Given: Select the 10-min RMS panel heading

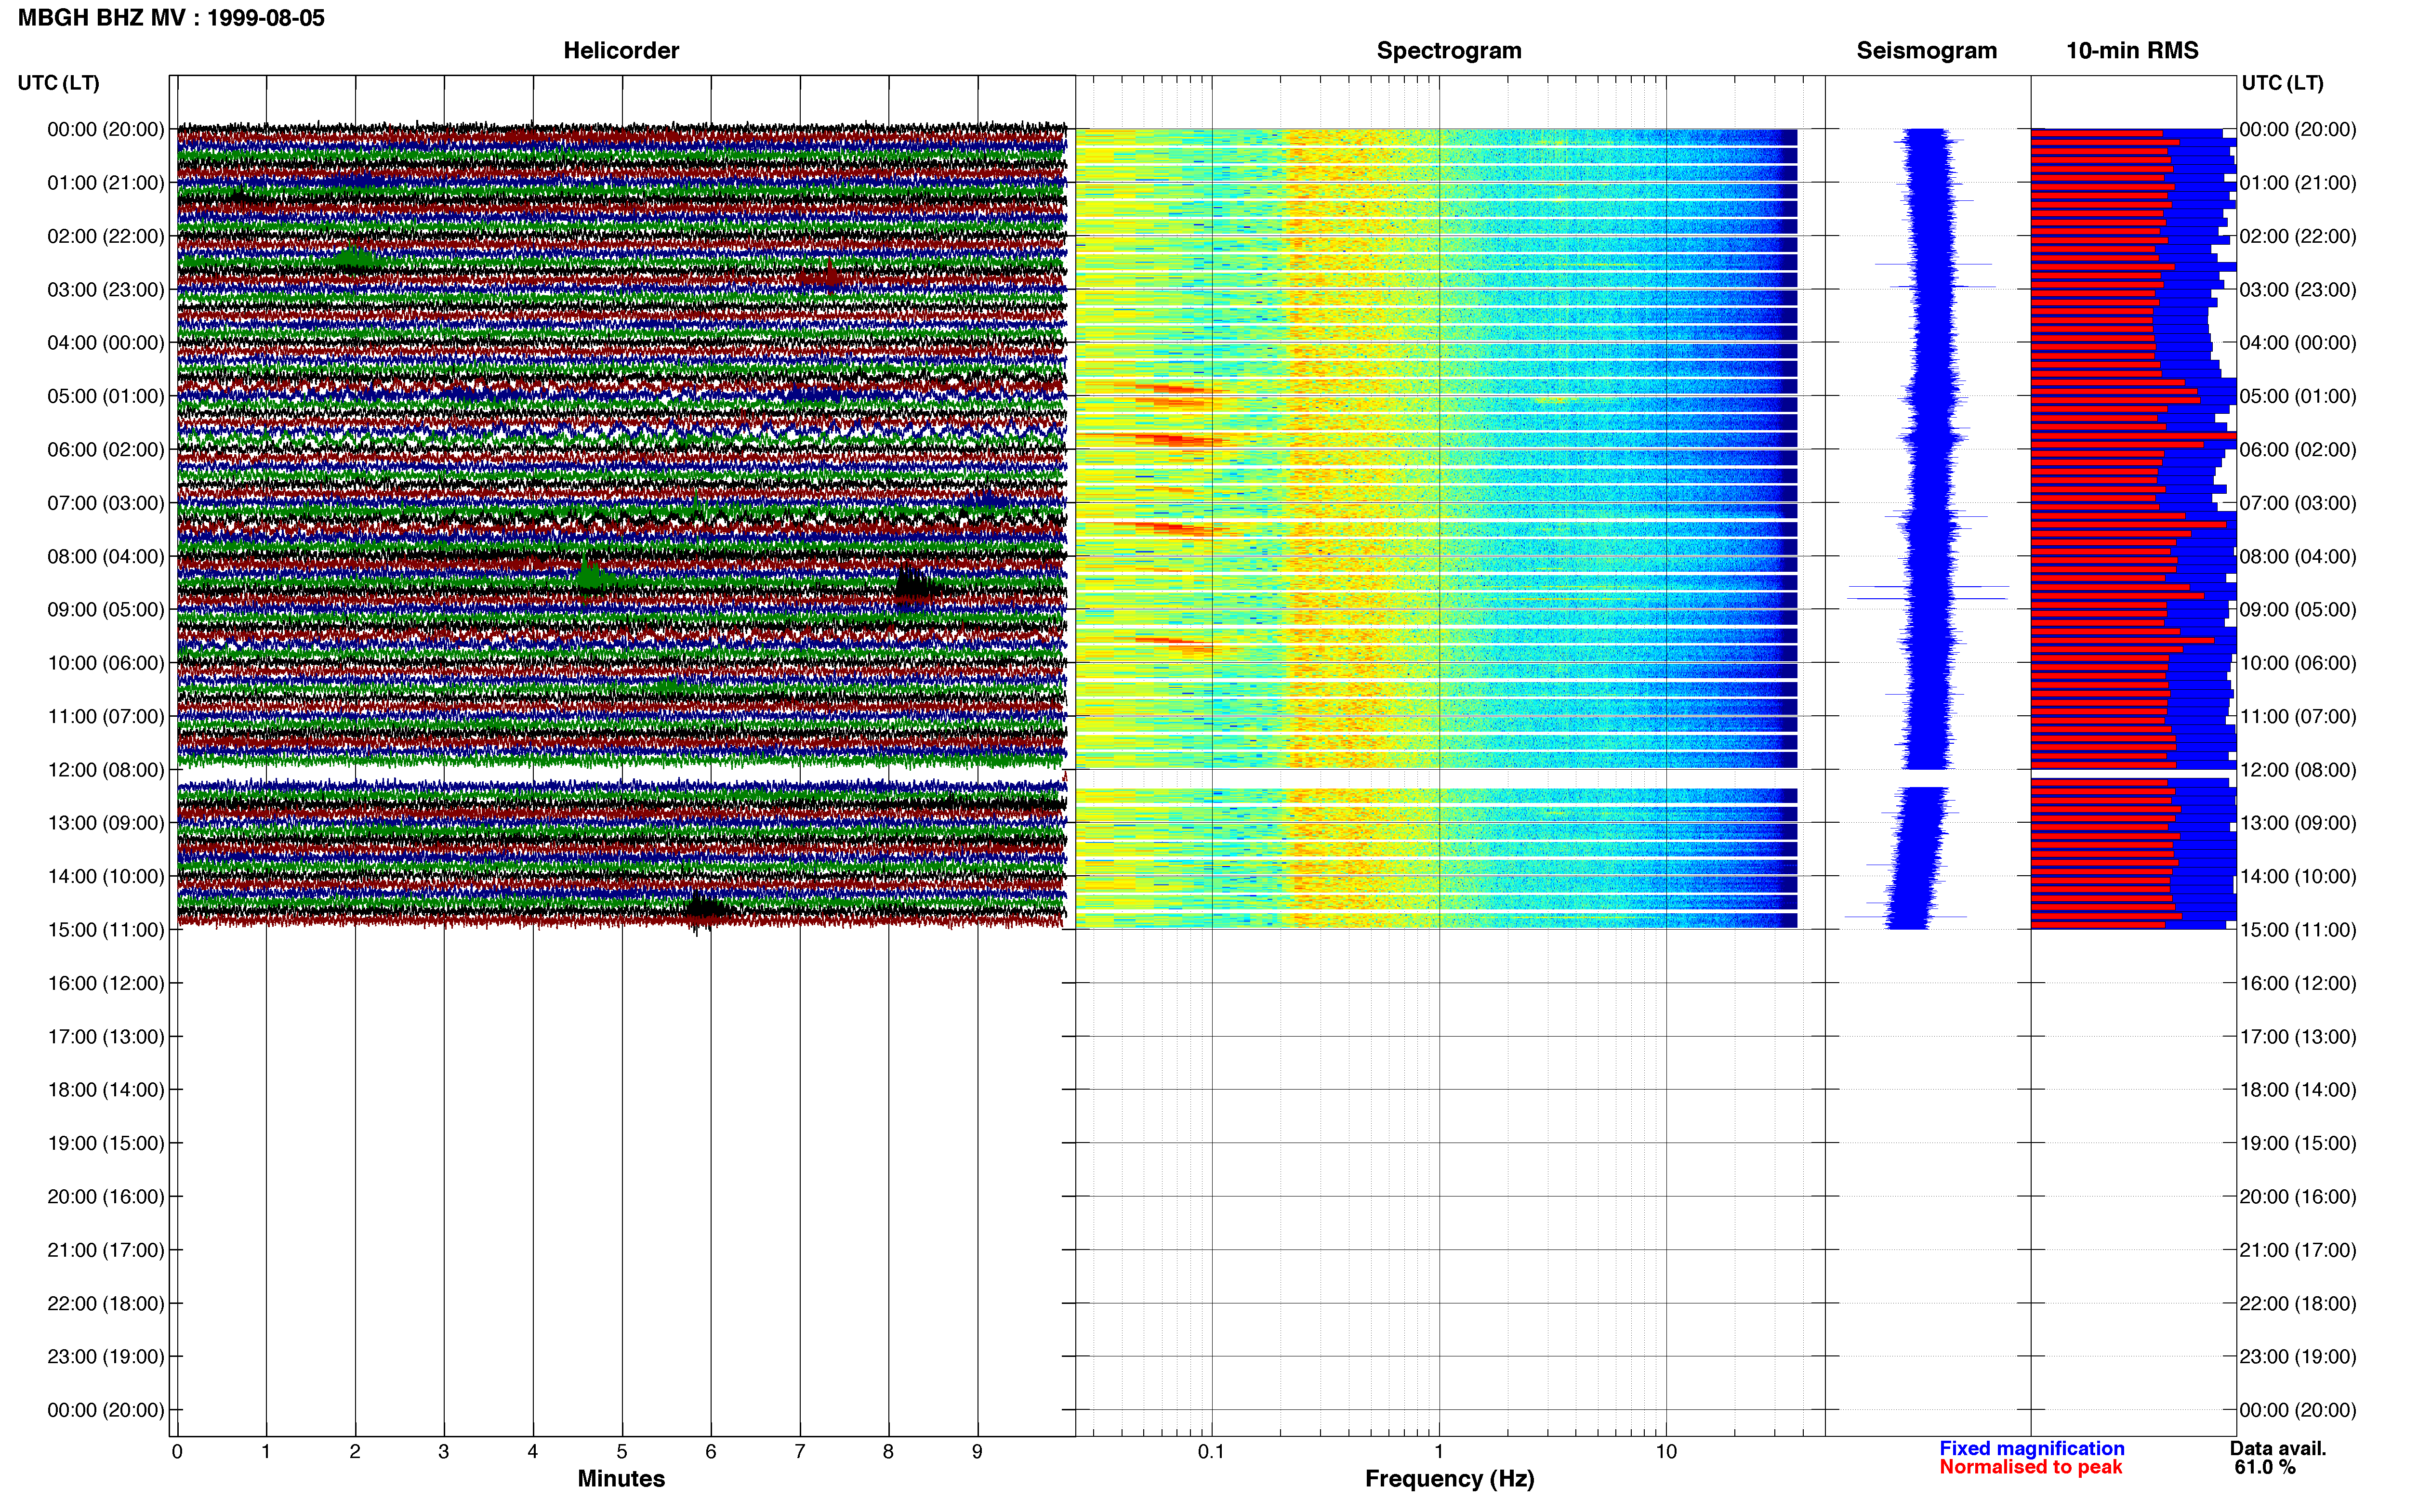Looking at the screenshot, I should (2132, 51).
